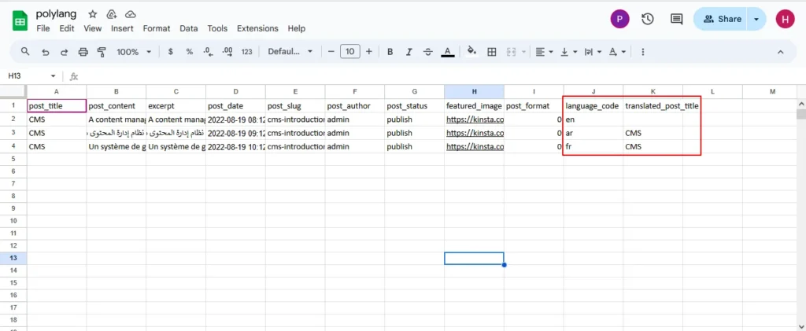Click the polylang document title
The image size is (806, 331).
click(x=57, y=14)
